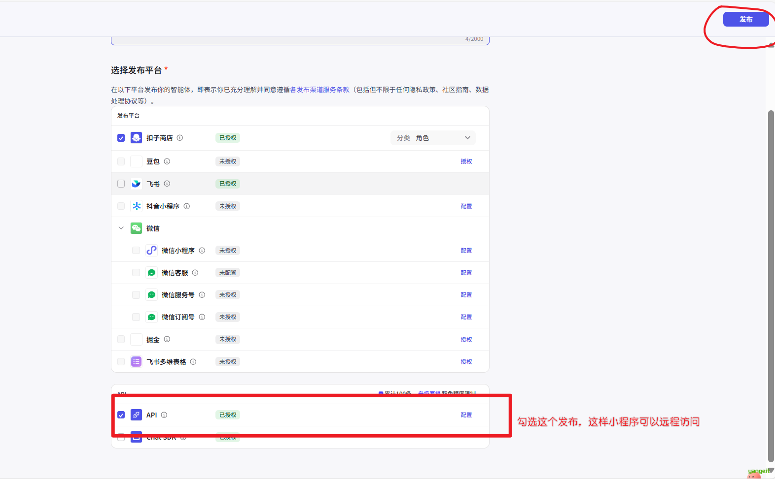Click 授权 link for 豆包
Screen dimensions: 775x479
tap(466, 161)
